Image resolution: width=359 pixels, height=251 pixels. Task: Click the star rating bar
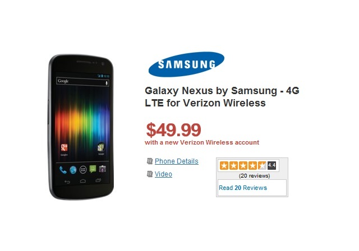(243, 165)
